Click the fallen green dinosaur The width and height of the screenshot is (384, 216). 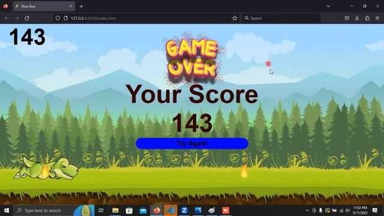(47, 169)
